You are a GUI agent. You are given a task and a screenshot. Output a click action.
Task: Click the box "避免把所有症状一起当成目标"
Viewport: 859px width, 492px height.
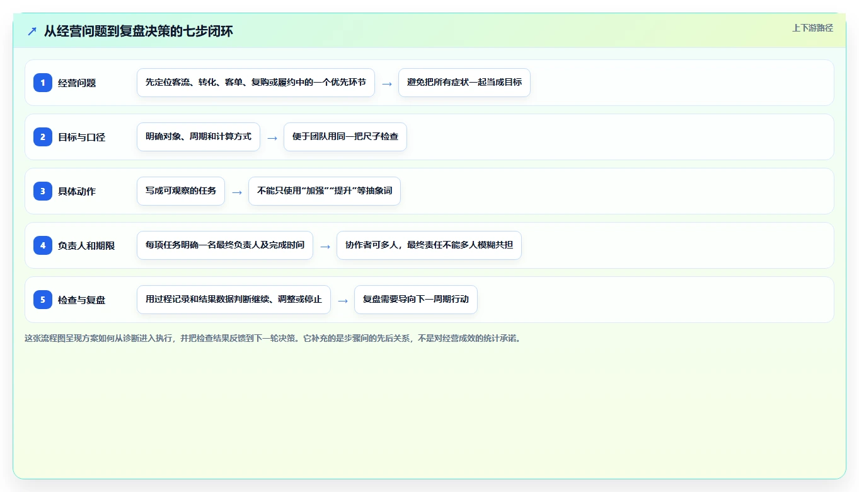pyautogui.click(x=464, y=83)
